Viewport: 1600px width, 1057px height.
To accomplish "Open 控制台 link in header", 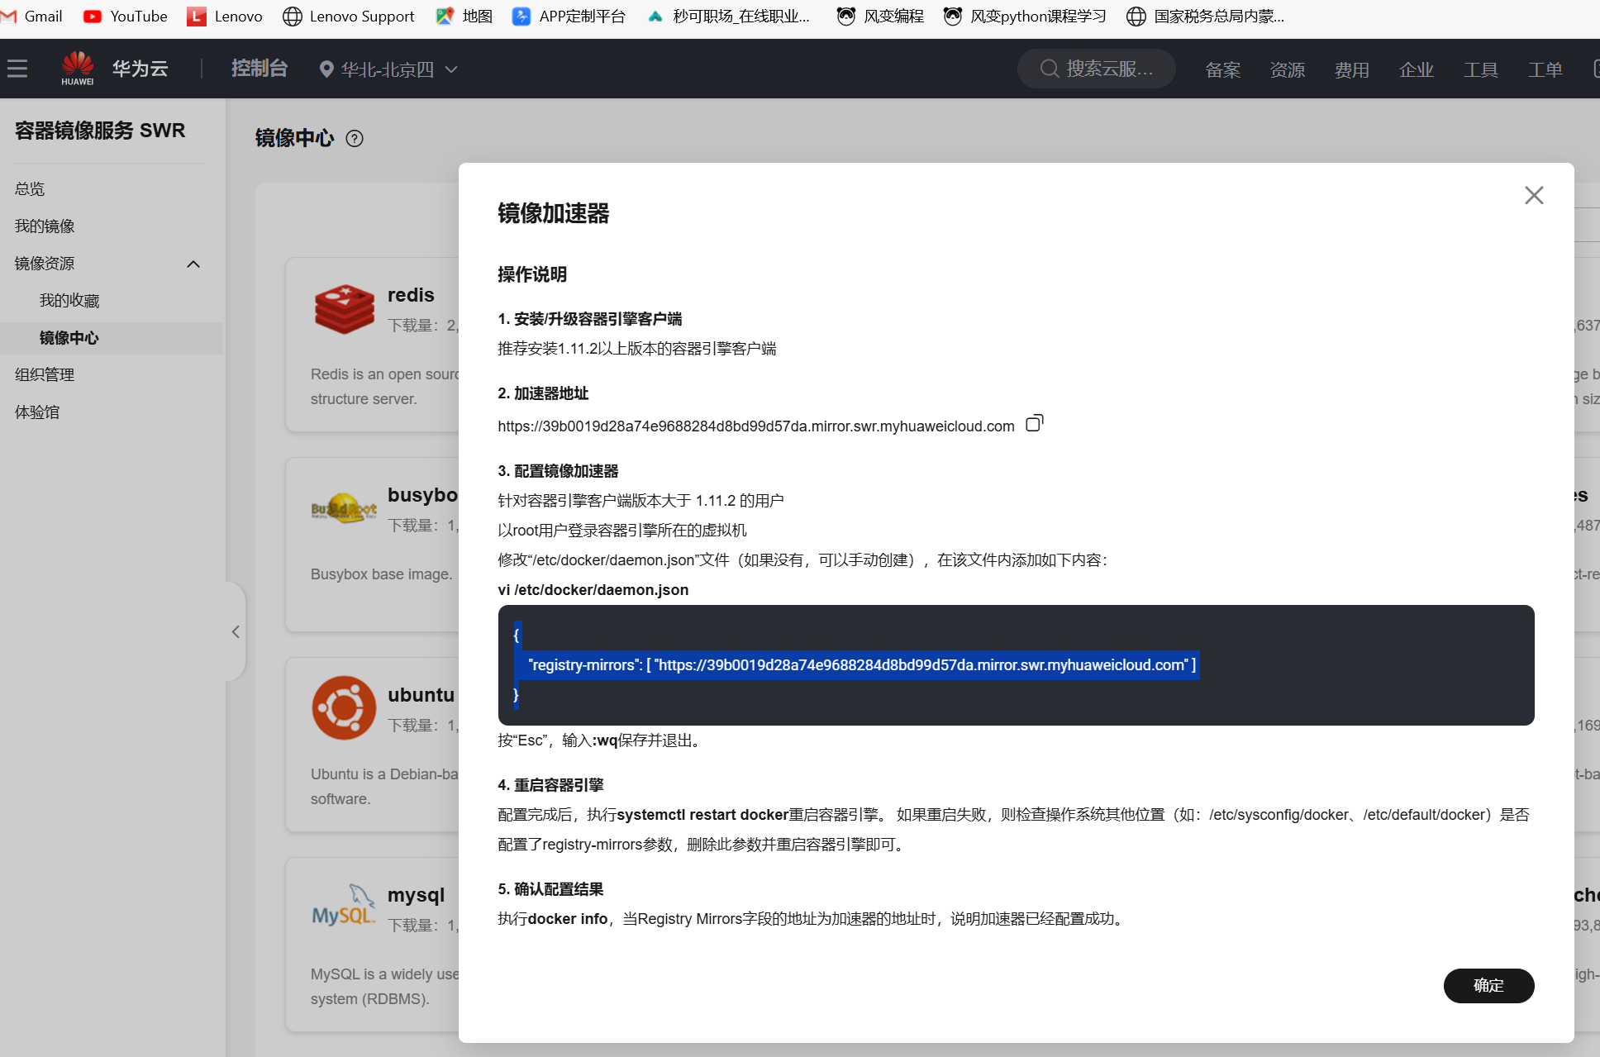I will click(x=260, y=69).
